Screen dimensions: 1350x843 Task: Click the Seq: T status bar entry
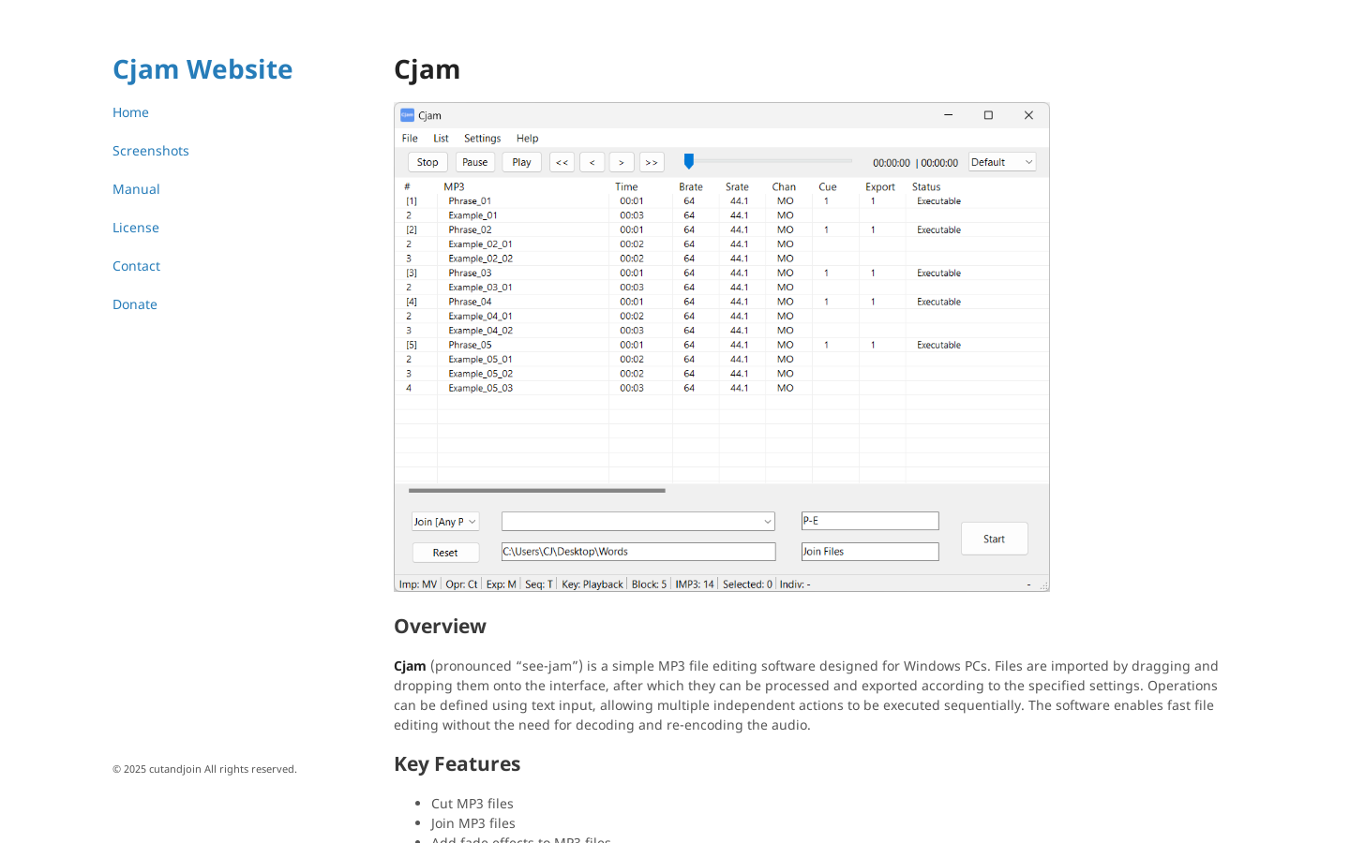tap(539, 584)
